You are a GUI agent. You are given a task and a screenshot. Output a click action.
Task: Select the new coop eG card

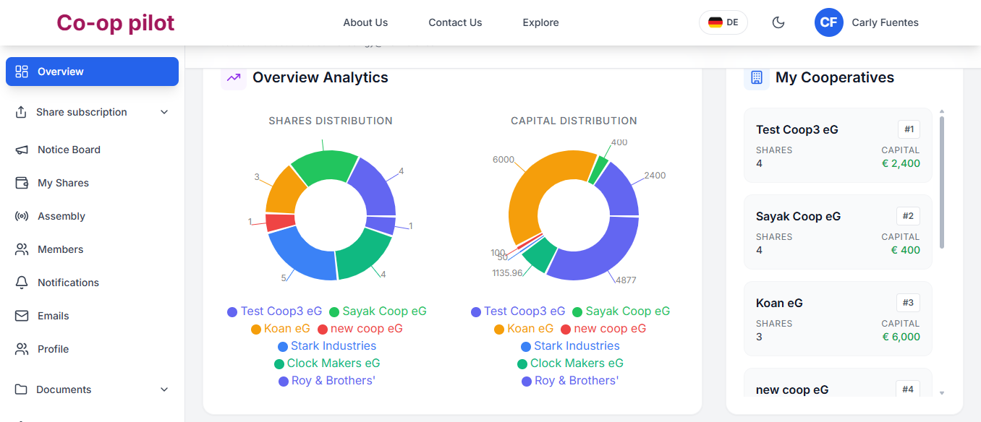(x=838, y=383)
